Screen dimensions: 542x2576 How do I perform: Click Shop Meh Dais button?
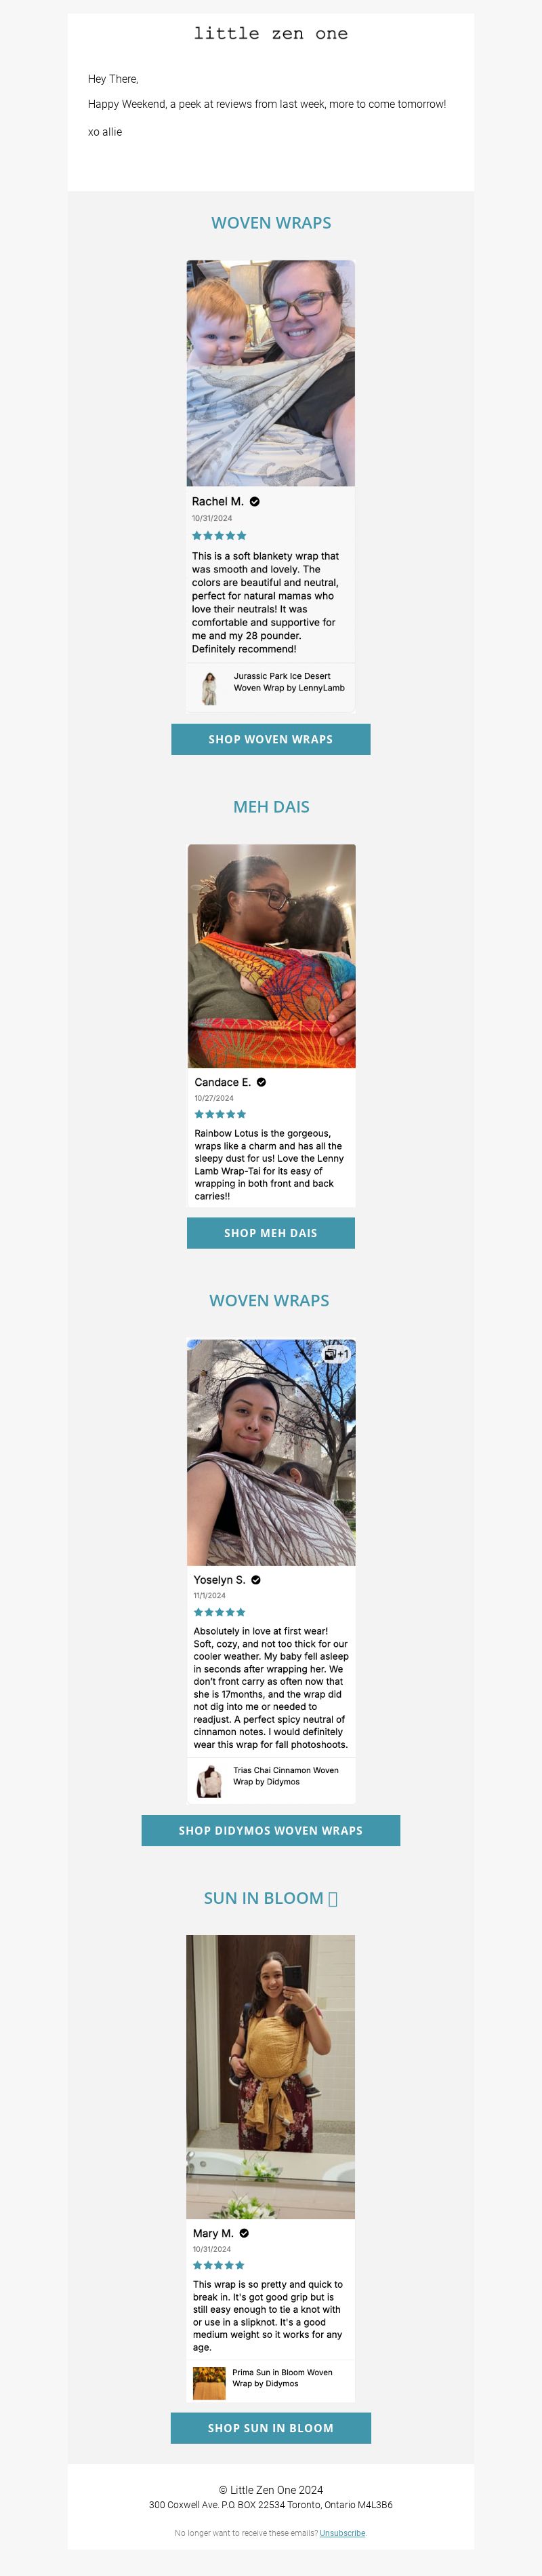coord(270,1233)
